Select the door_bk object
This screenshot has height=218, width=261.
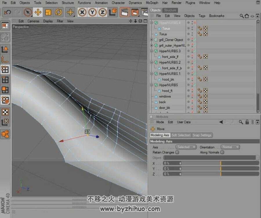coord(164,108)
